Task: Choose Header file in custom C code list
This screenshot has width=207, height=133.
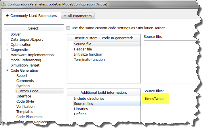Action: 83,49
